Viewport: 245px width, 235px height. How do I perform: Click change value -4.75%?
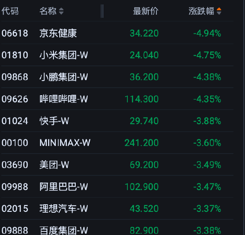click(x=207, y=55)
